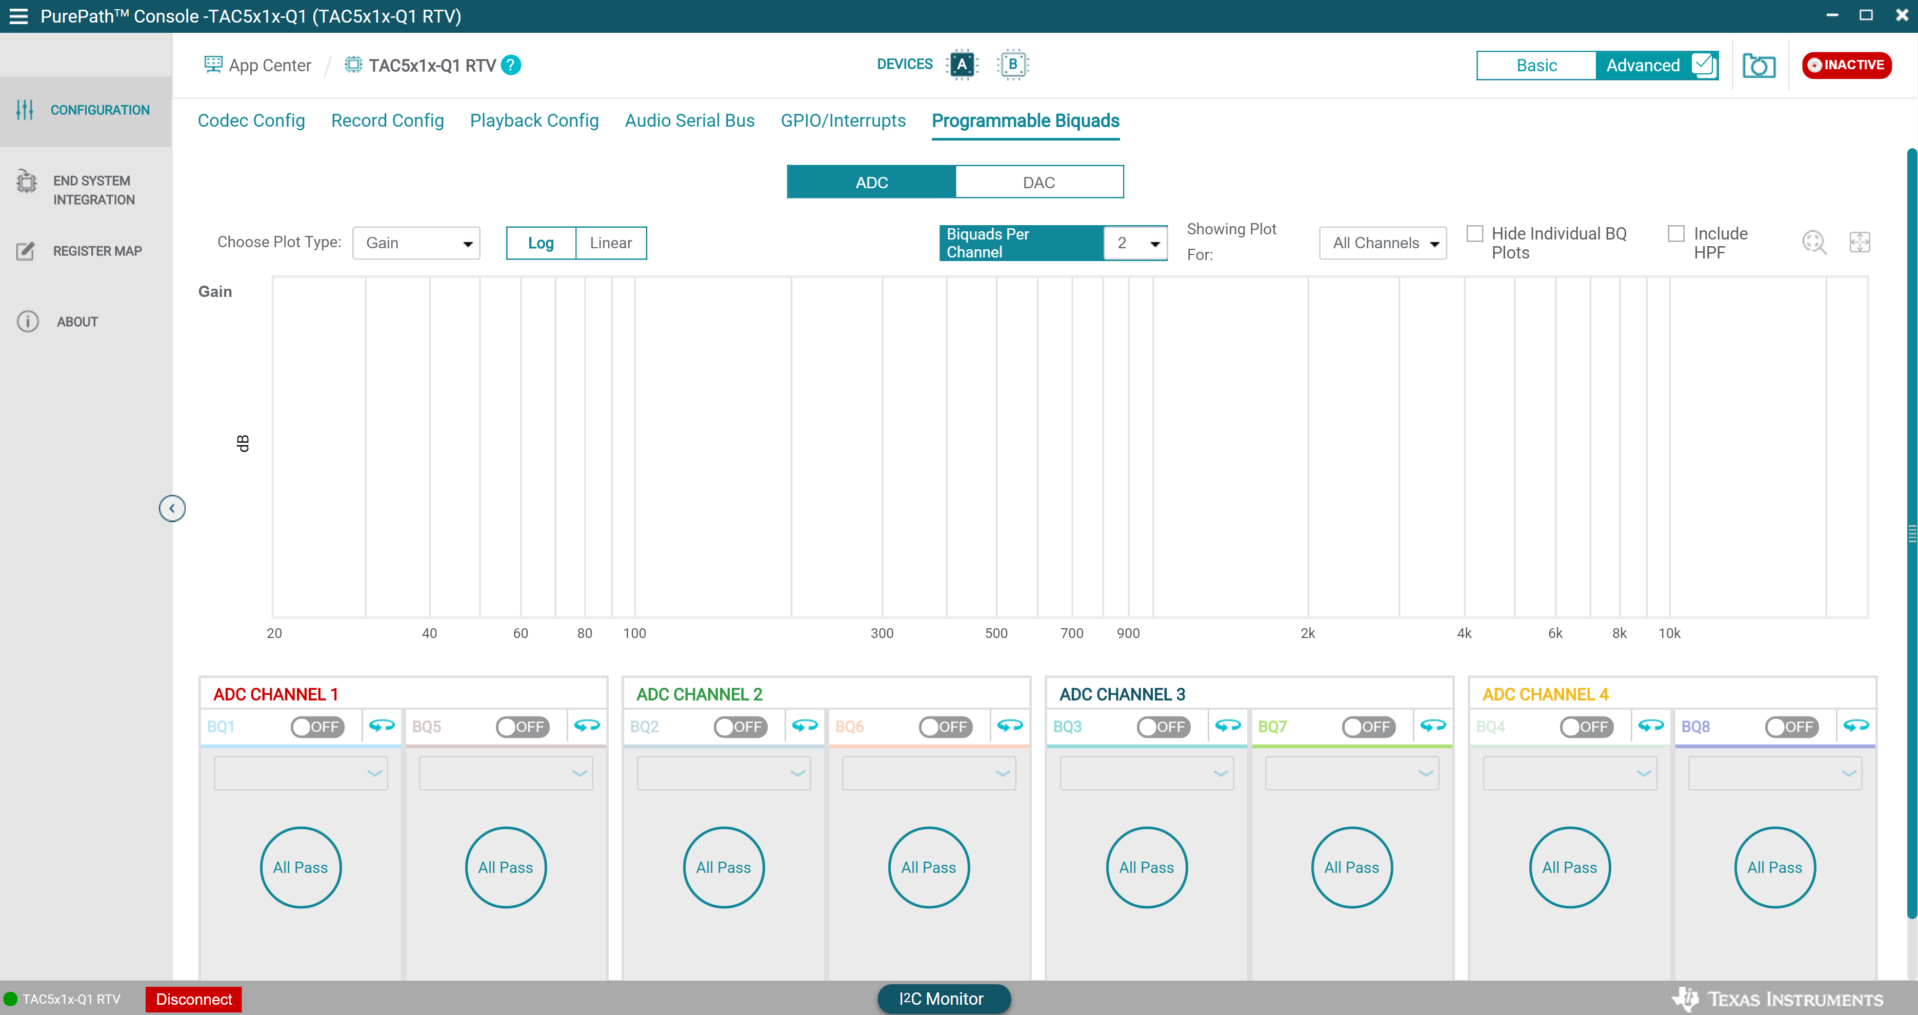Select device B chip icon
Screen dimensions: 1918x1015
pyautogui.click(x=1013, y=65)
